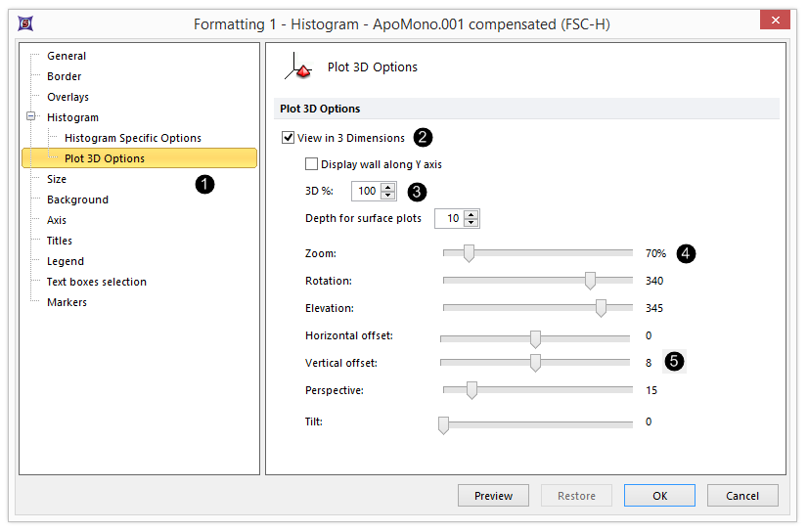Select General in the category tree
808x532 pixels.
tap(67, 56)
